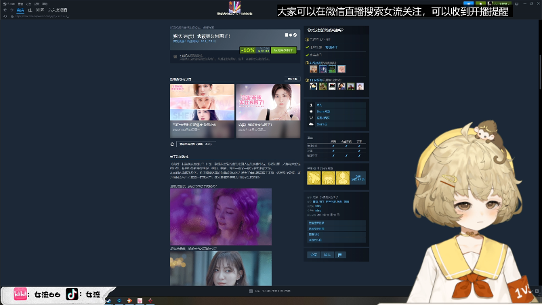Image resolution: width=542 pixels, height=305 pixels.
Task: Go forward with the right arrow button
Action: coord(12,10)
